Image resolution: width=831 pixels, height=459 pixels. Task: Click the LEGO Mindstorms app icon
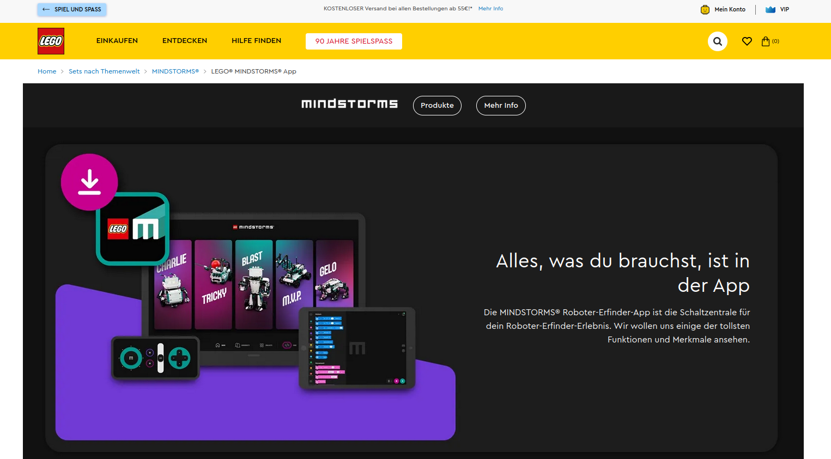pos(133,229)
